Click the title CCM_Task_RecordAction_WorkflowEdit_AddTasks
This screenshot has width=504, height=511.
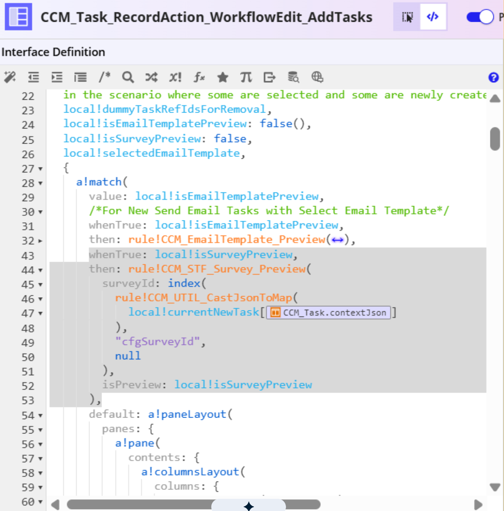coord(206,17)
